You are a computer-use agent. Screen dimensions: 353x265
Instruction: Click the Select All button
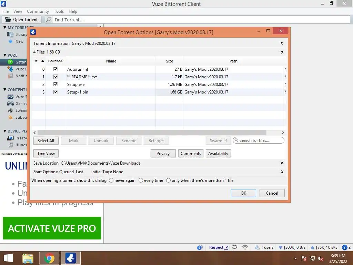click(x=46, y=141)
